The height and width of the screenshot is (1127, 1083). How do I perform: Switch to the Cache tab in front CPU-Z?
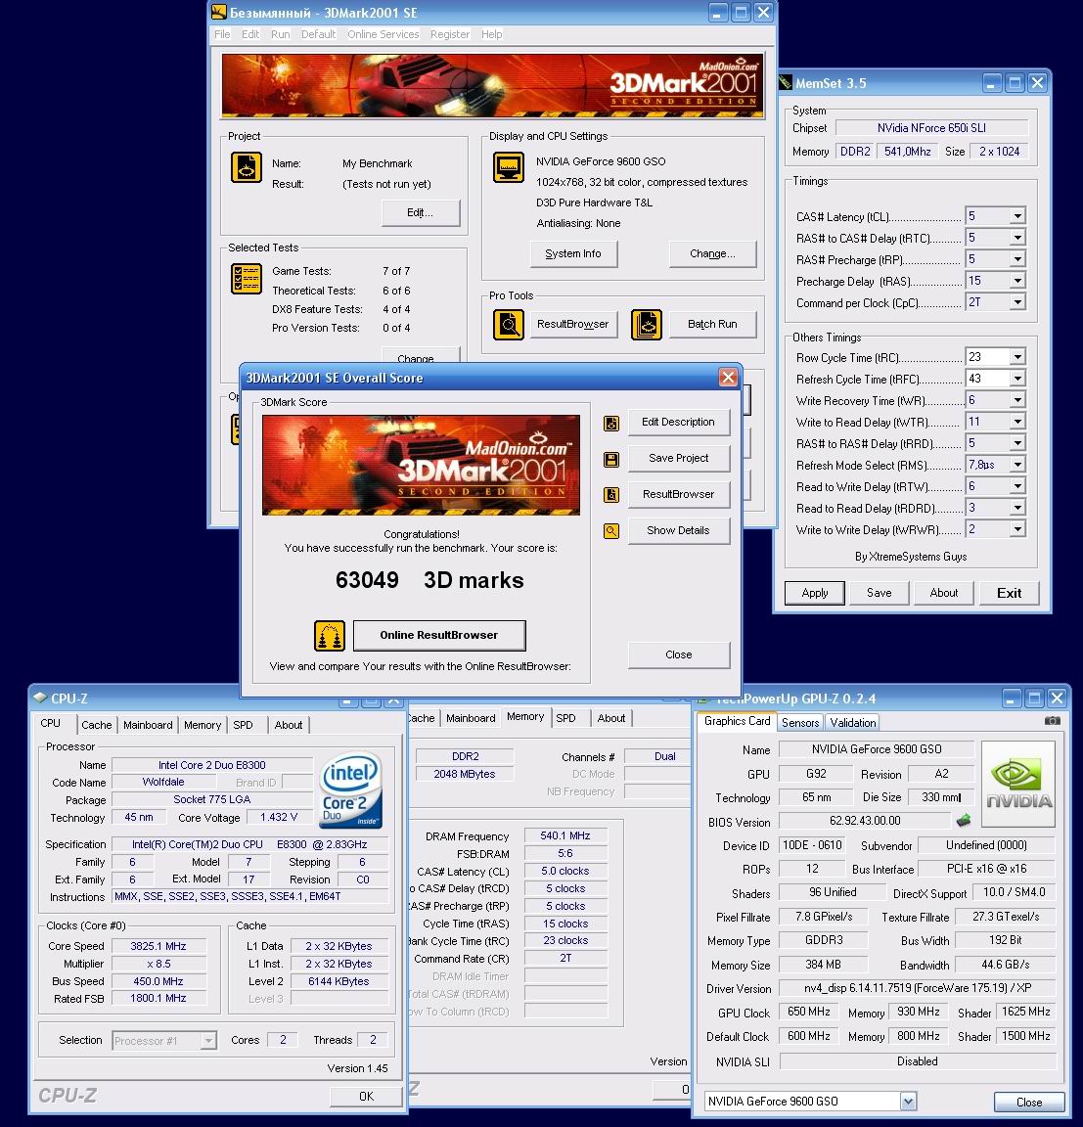96,725
